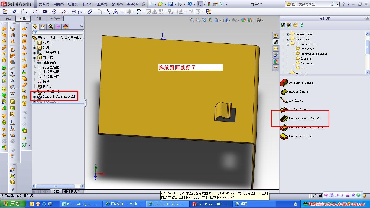Select the arc lance forming tool
This screenshot has height=208, width=370.
click(292, 100)
